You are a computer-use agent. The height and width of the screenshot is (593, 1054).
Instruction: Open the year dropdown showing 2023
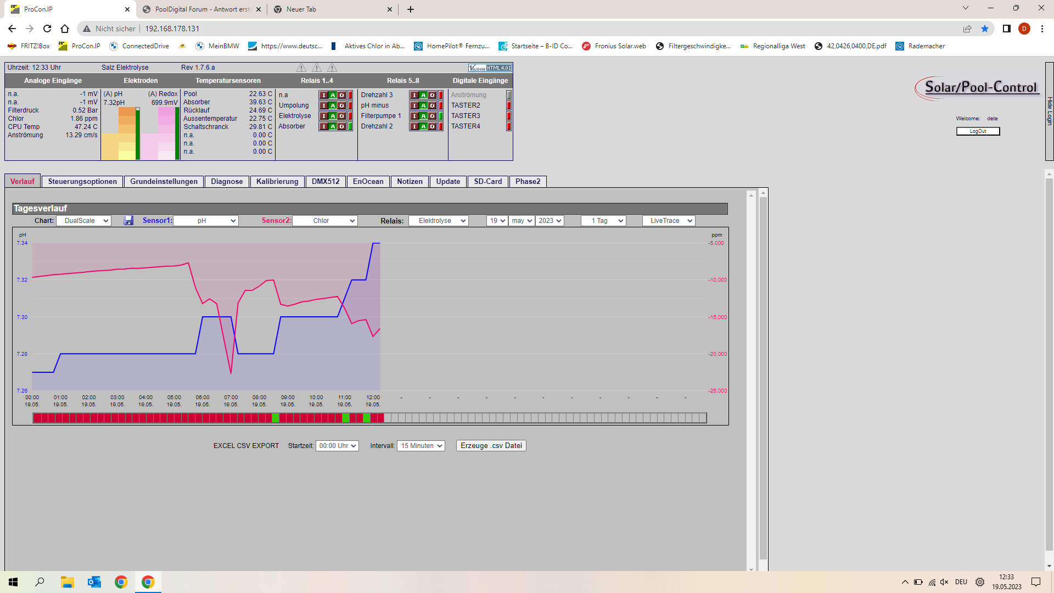click(x=550, y=221)
